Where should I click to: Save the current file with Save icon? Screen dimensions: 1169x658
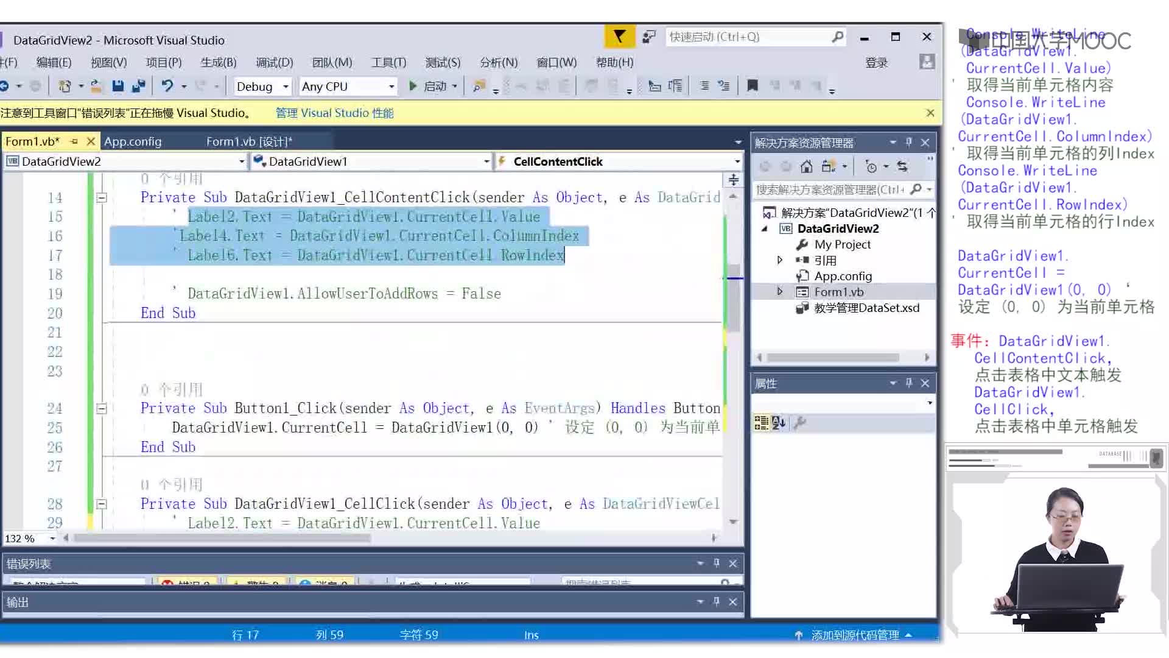(x=118, y=86)
